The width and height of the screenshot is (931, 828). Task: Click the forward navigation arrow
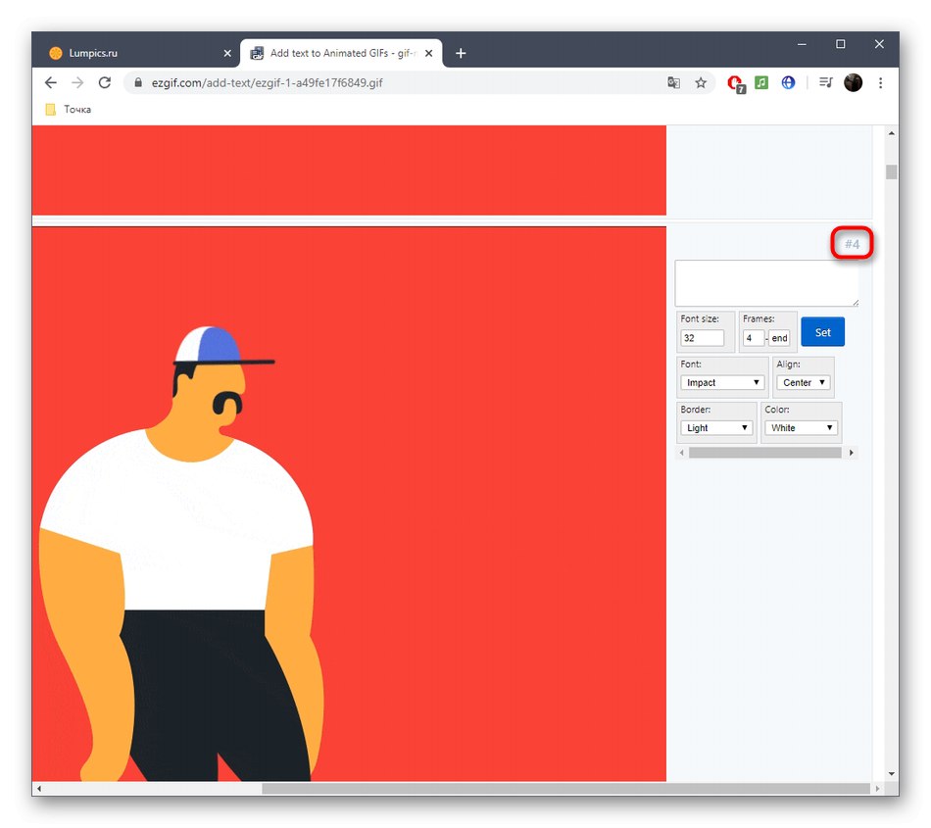point(77,82)
